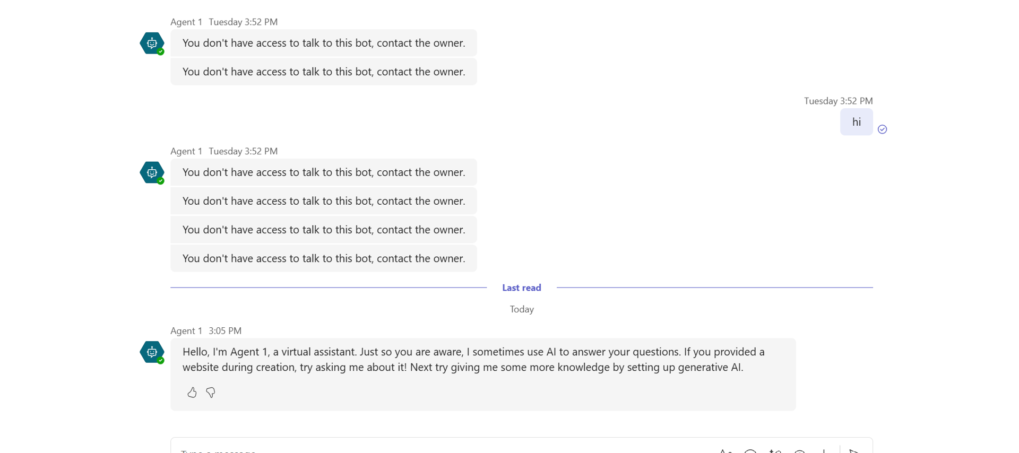Click the read receipt check beside "hi"

[x=883, y=129]
